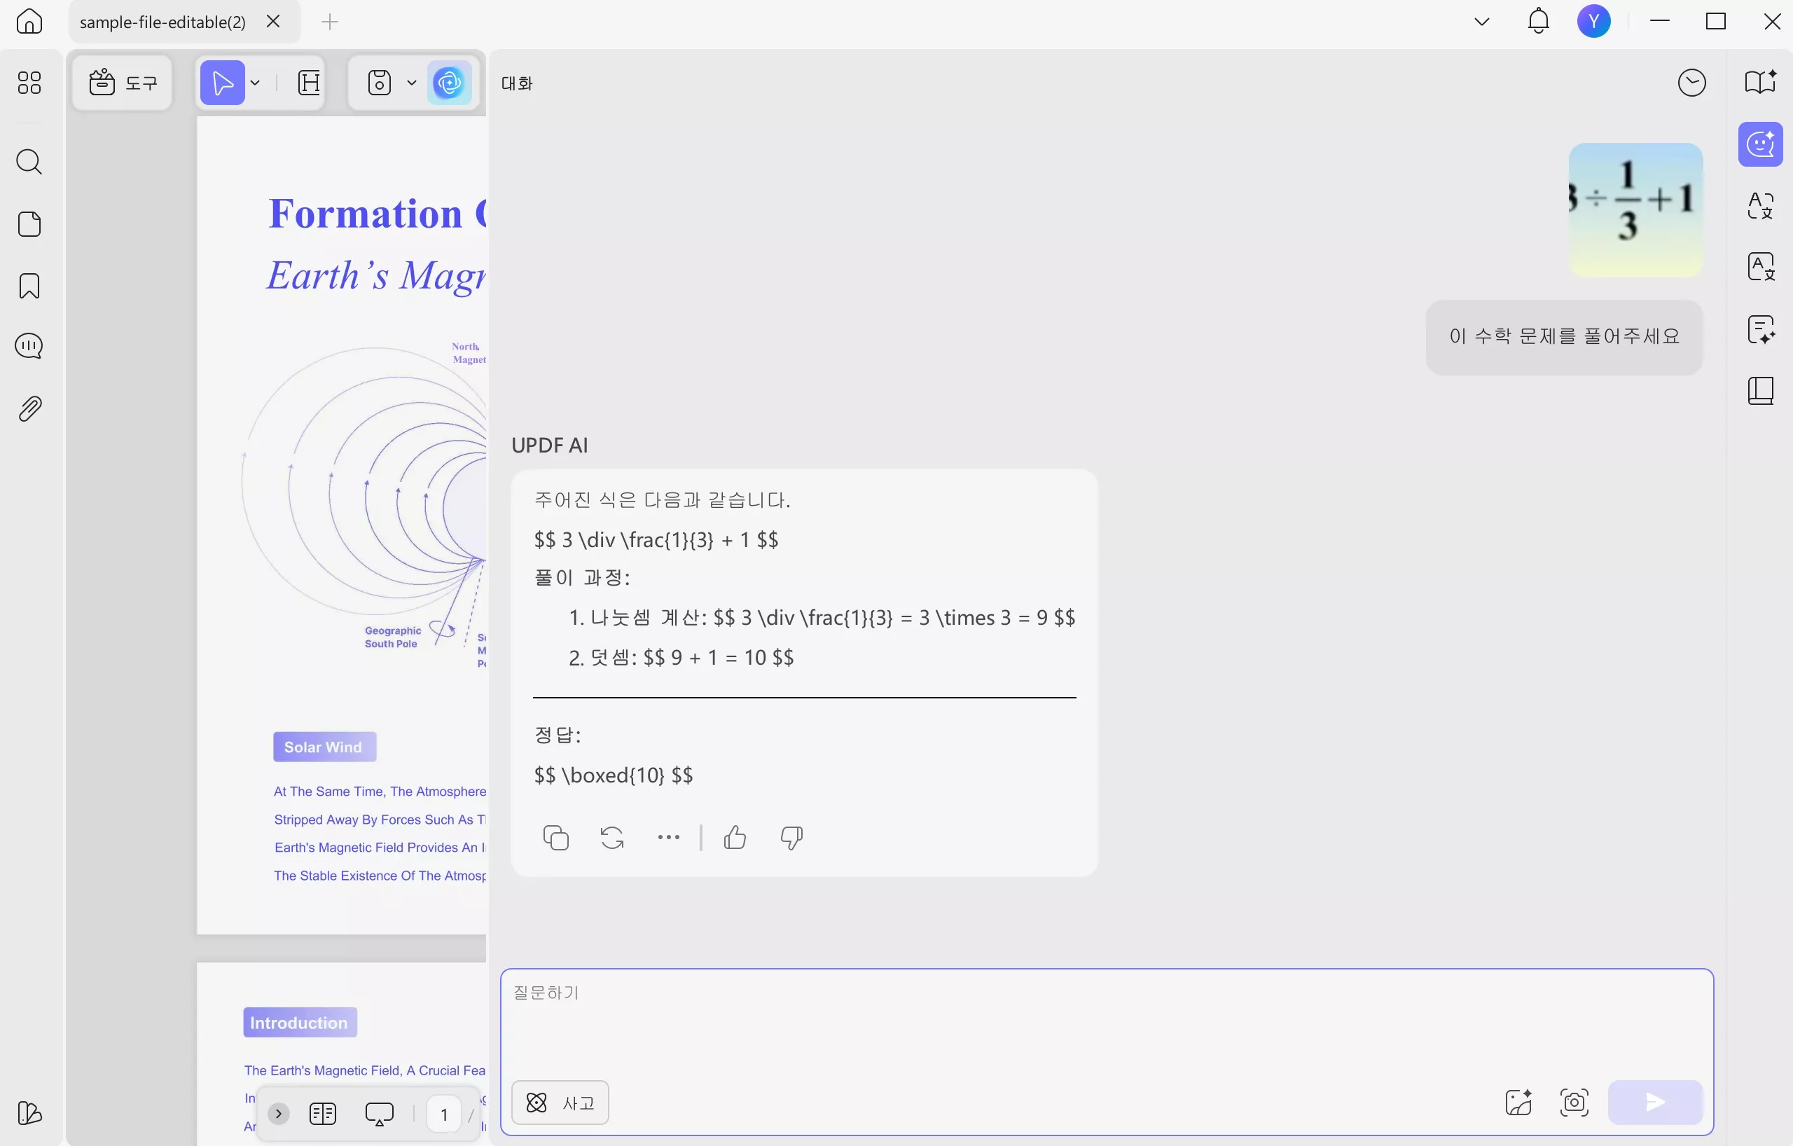This screenshot has width=1793, height=1146.
Task: Open the 도구 tools menu
Action: click(123, 83)
